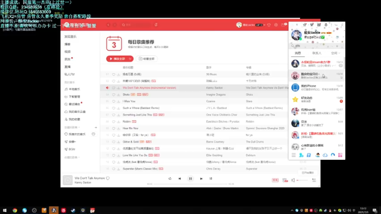Click heartbeat mode icon next to liked music
The image size is (381, 214).
pos(93,134)
